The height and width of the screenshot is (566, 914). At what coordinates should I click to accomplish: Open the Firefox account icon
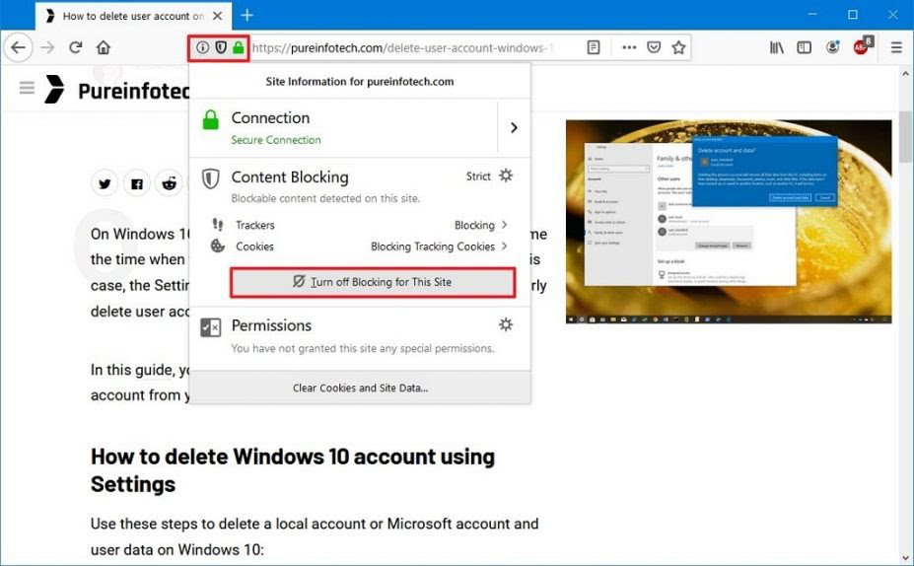point(833,47)
